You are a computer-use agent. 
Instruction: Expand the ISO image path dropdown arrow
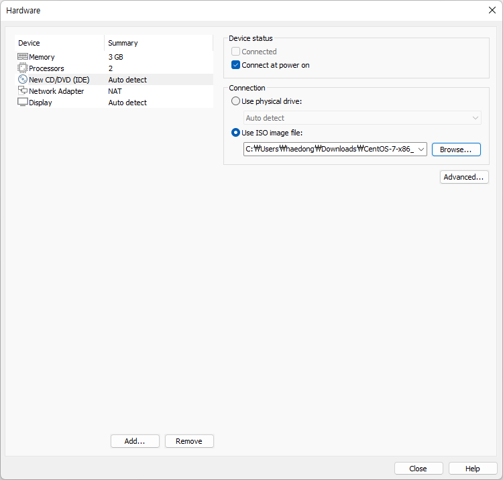(421, 149)
